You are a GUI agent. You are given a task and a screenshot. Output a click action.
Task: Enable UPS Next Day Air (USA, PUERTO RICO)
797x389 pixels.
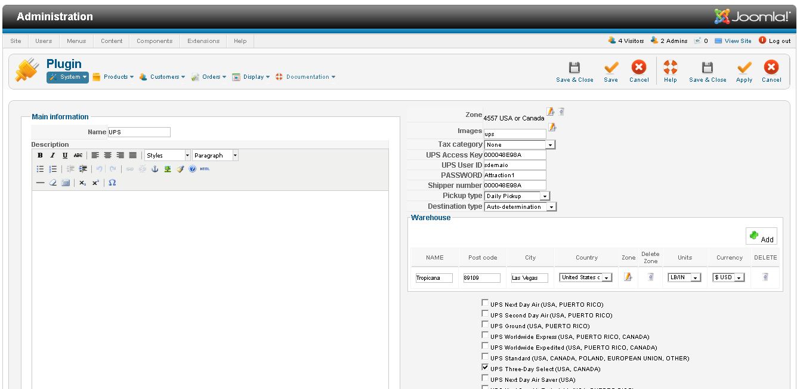(x=485, y=303)
